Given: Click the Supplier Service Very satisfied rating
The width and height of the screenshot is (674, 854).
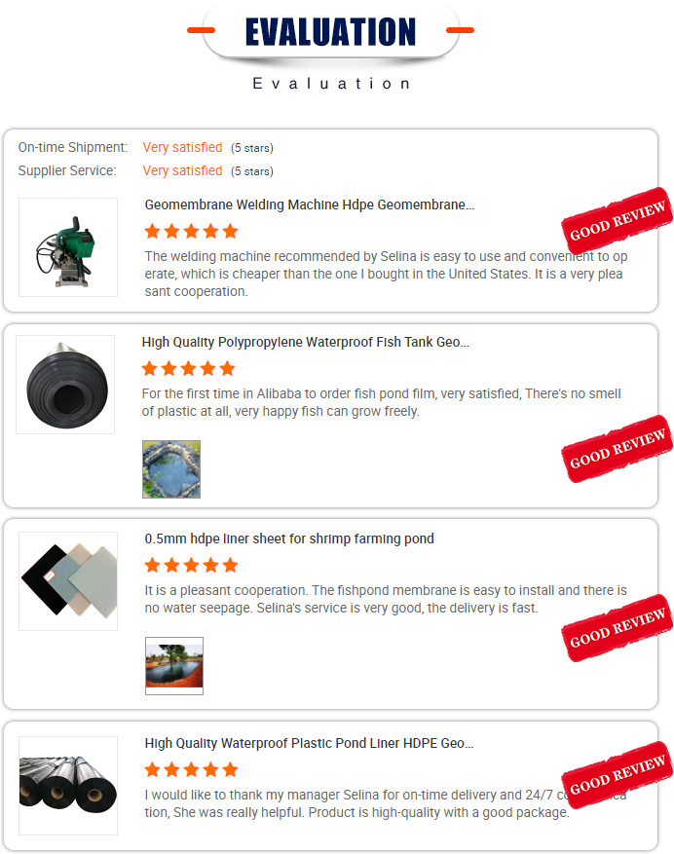Looking at the screenshot, I should pos(182,171).
